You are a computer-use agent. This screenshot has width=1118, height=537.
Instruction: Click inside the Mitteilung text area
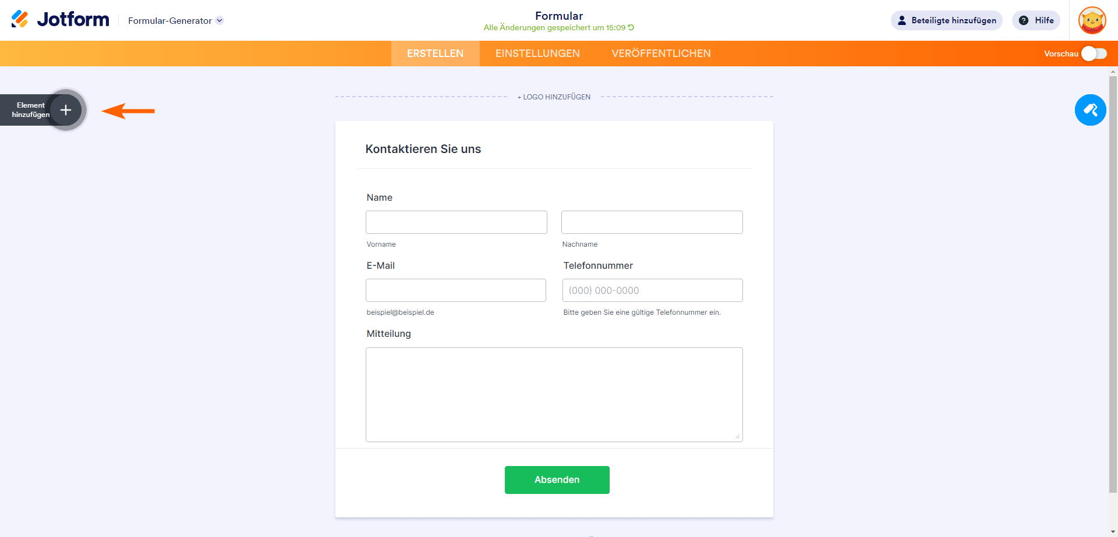click(554, 394)
